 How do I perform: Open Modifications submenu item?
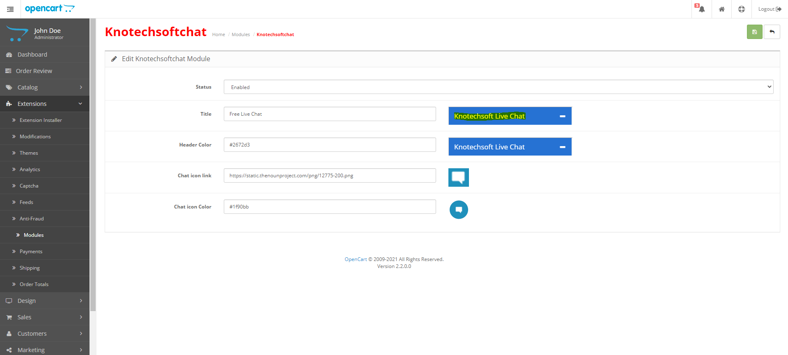[x=45, y=137]
